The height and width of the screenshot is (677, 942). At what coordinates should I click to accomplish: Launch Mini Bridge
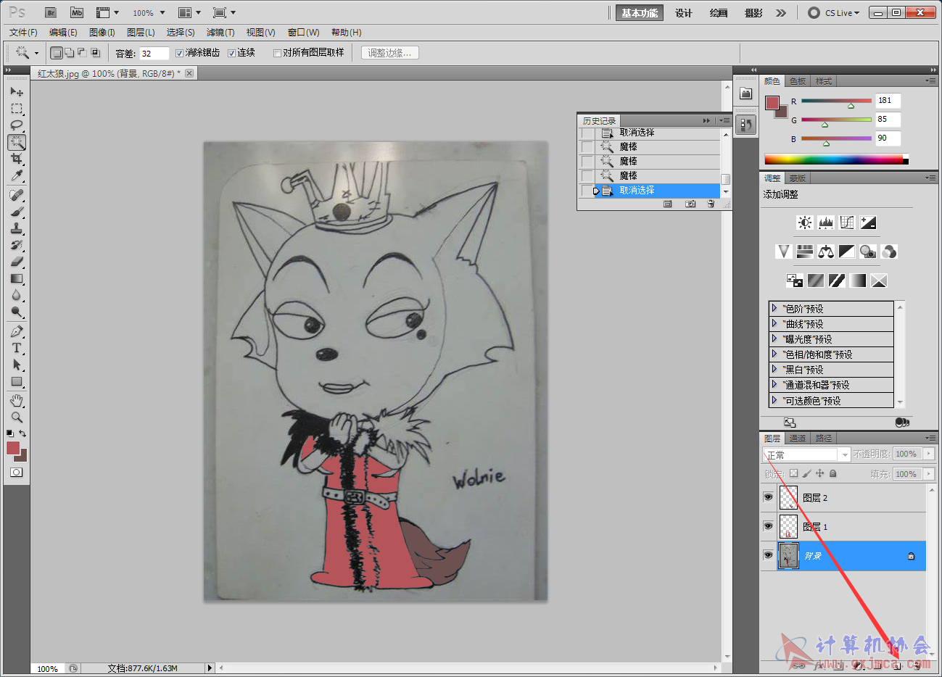pyautogui.click(x=77, y=12)
